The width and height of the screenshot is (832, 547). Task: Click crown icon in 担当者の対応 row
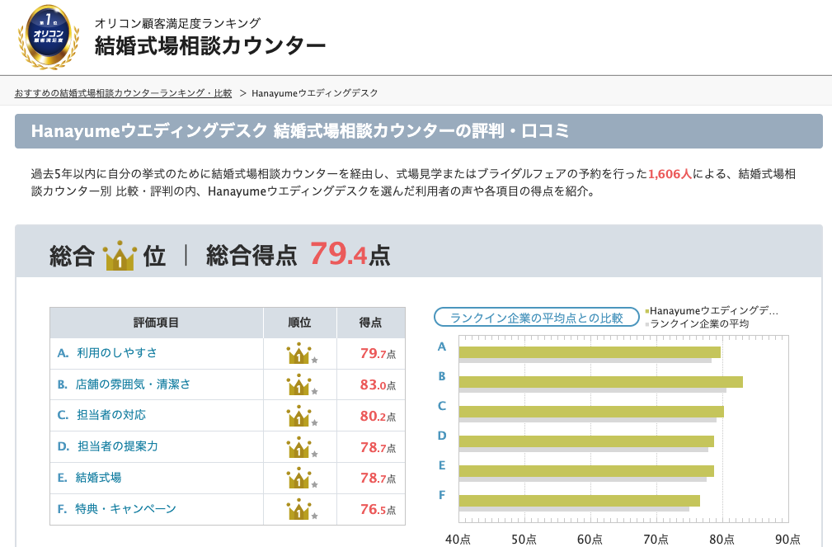(298, 416)
